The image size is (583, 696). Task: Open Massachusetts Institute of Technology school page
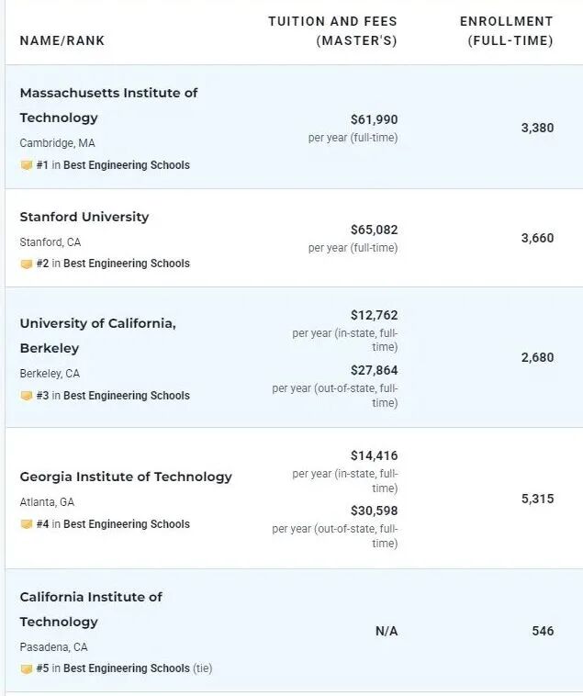pos(108,106)
